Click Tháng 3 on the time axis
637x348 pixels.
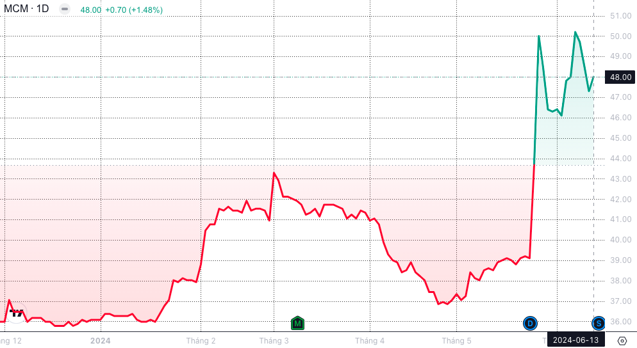click(274, 340)
